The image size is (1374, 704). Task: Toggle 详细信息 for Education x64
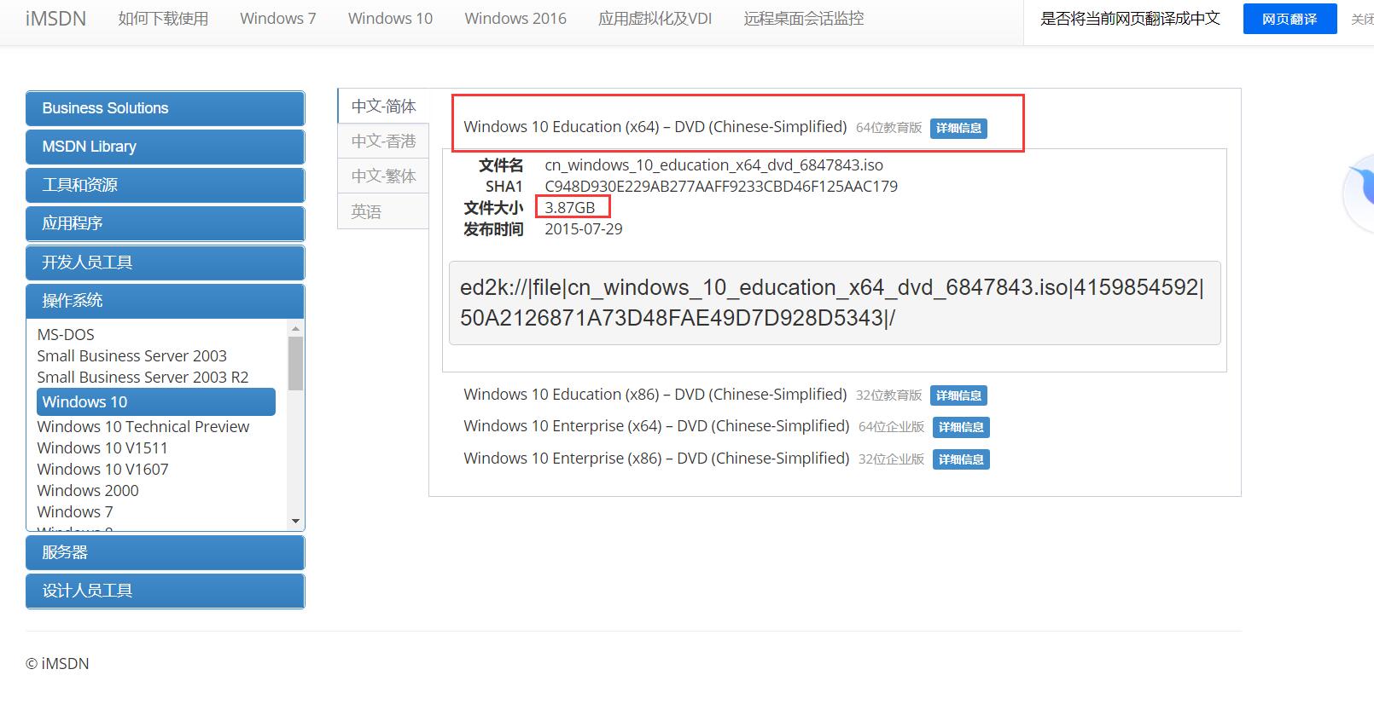tap(958, 128)
